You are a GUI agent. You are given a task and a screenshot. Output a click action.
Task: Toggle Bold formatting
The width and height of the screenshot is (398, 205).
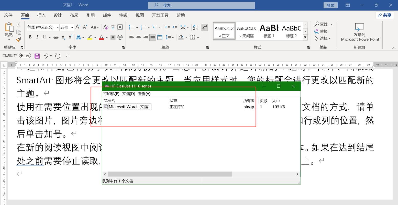click(30, 37)
